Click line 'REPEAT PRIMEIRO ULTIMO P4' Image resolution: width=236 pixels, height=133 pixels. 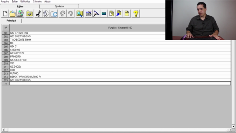coord(120,77)
